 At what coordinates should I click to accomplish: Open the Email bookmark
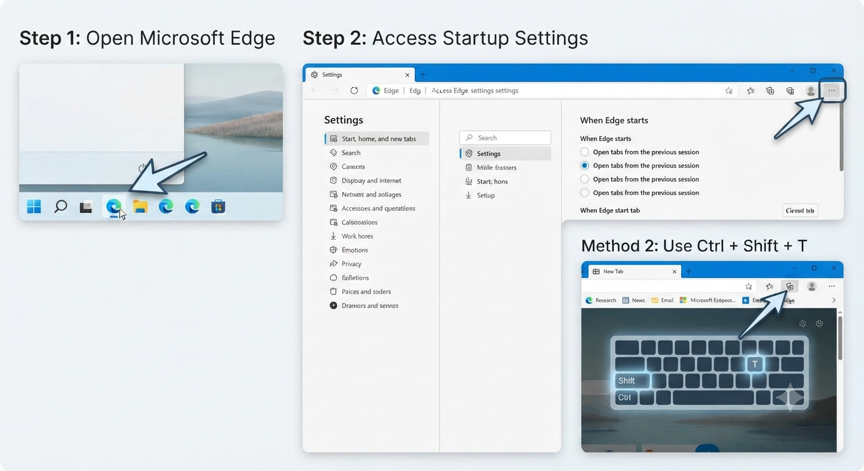coord(662,301)
